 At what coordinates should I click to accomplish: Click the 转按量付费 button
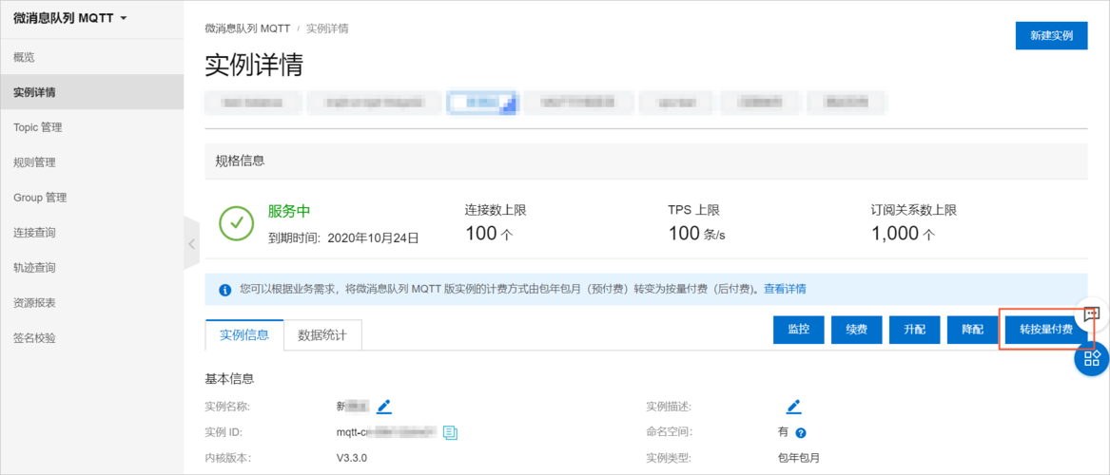1045,330
